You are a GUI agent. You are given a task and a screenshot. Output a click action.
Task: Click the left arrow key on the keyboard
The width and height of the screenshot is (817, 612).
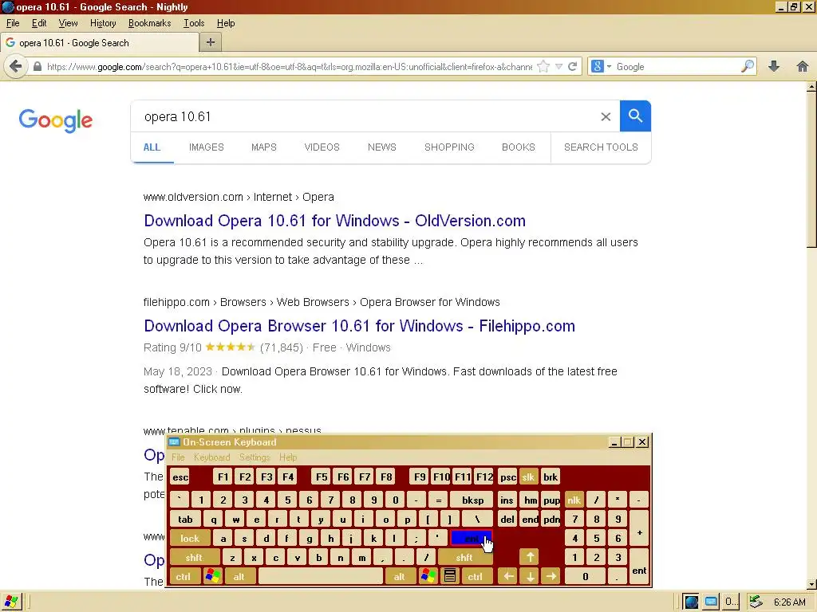tap(508, 576)
